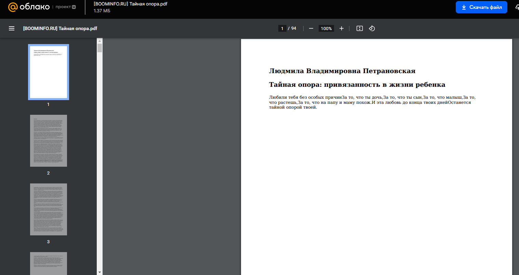This screenshot has height=275, width=519.
Task: Click the book title heading Тайная опора
Action: (x=357, y=85)
